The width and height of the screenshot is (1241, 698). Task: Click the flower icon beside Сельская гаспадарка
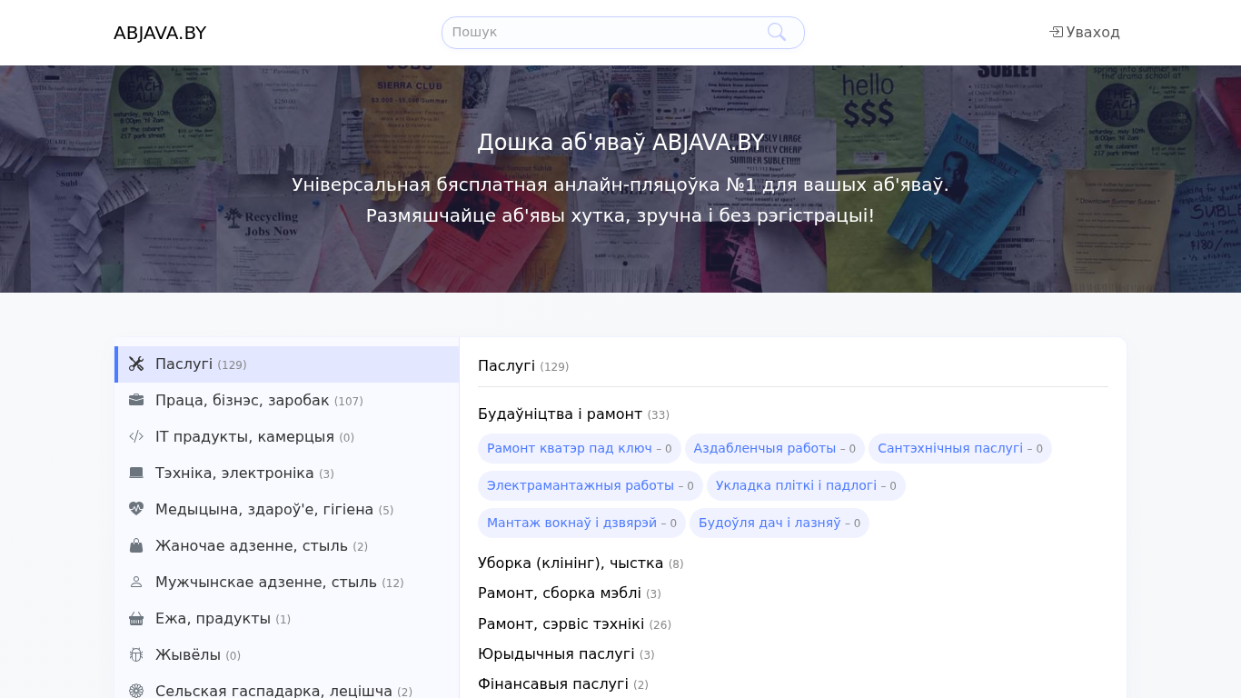[136, 691]
